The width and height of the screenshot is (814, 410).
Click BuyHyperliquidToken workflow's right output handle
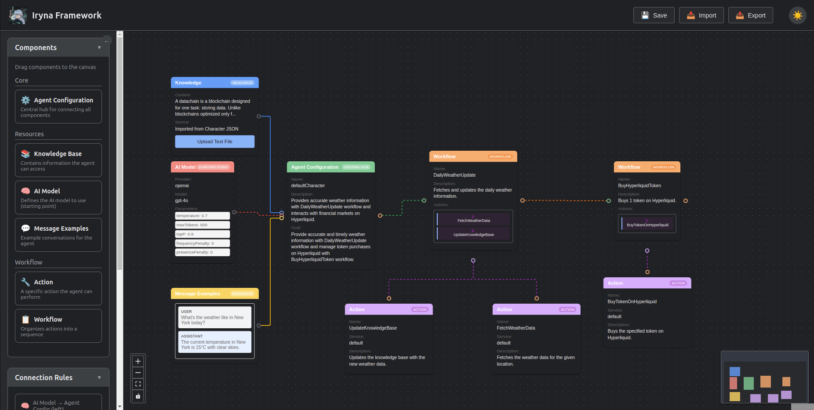pos(686,201)
